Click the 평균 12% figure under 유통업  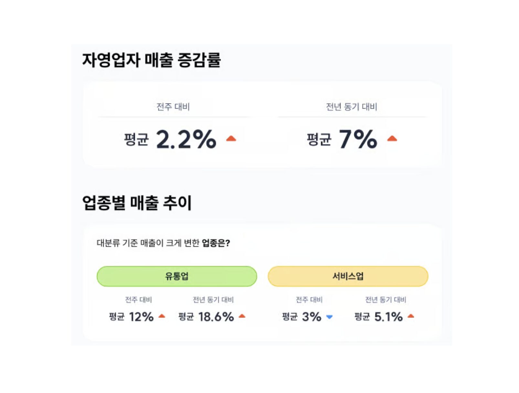pyautogui.click(x=131, y=316)
